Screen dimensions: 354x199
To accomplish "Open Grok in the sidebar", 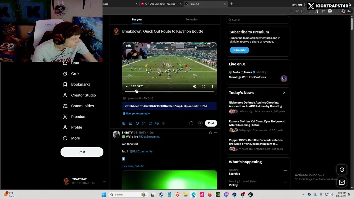I will click(x=71, y=74).
